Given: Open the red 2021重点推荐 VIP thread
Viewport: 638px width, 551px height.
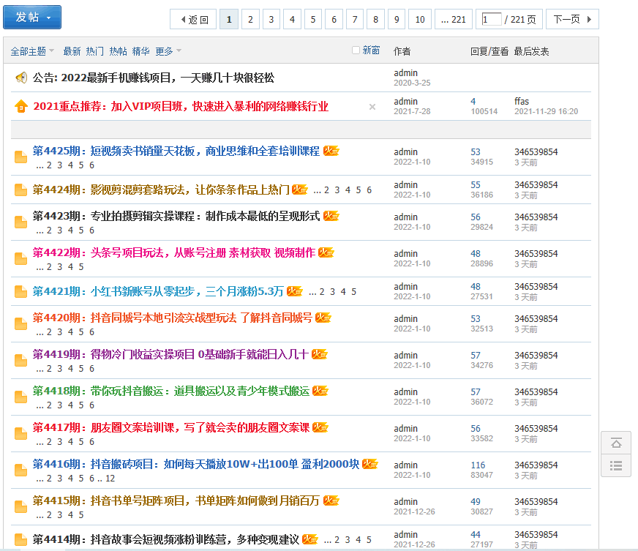Looking at the screenshot, I should (x=181, y=106).
